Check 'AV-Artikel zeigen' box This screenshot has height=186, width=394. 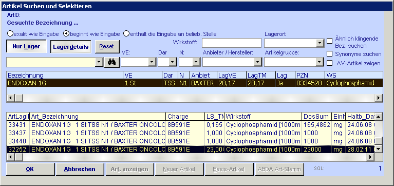click(329, 63)
